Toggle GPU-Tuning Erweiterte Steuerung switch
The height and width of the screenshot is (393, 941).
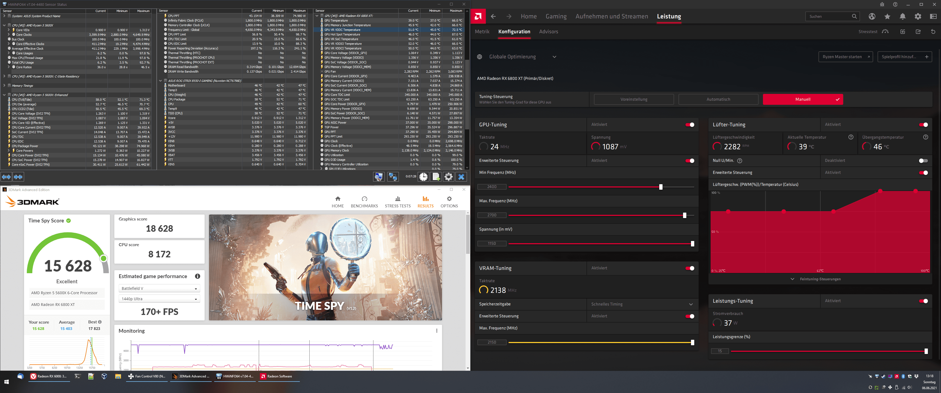[690, 161]
